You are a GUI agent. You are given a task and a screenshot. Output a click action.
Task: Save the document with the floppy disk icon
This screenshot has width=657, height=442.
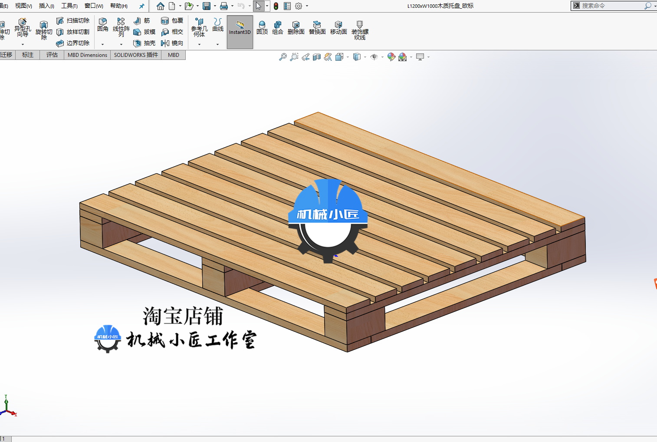tap(207, 6)
